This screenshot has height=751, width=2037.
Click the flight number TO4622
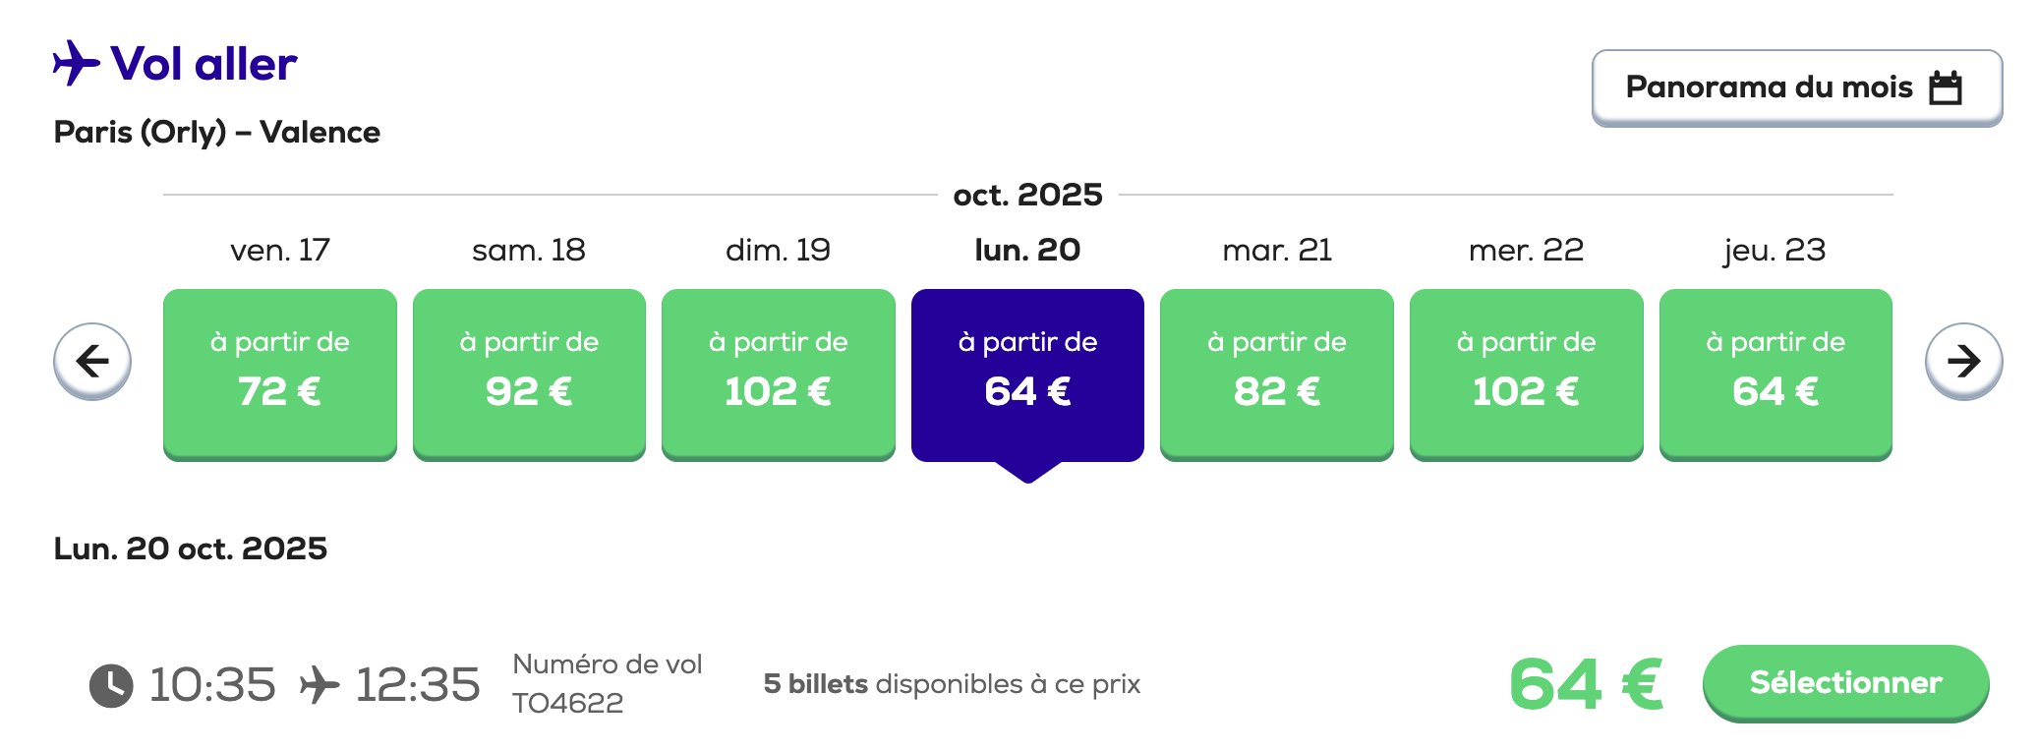[x=568, y=703]
